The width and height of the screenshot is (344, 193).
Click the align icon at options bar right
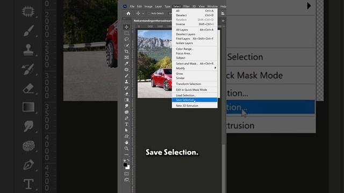[x=223, y=13]
